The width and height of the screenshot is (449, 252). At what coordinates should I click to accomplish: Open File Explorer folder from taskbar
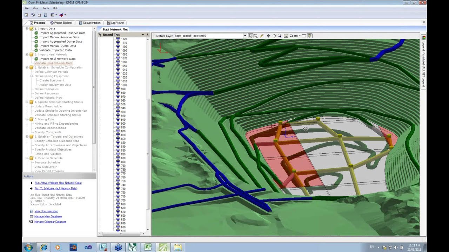178,247
